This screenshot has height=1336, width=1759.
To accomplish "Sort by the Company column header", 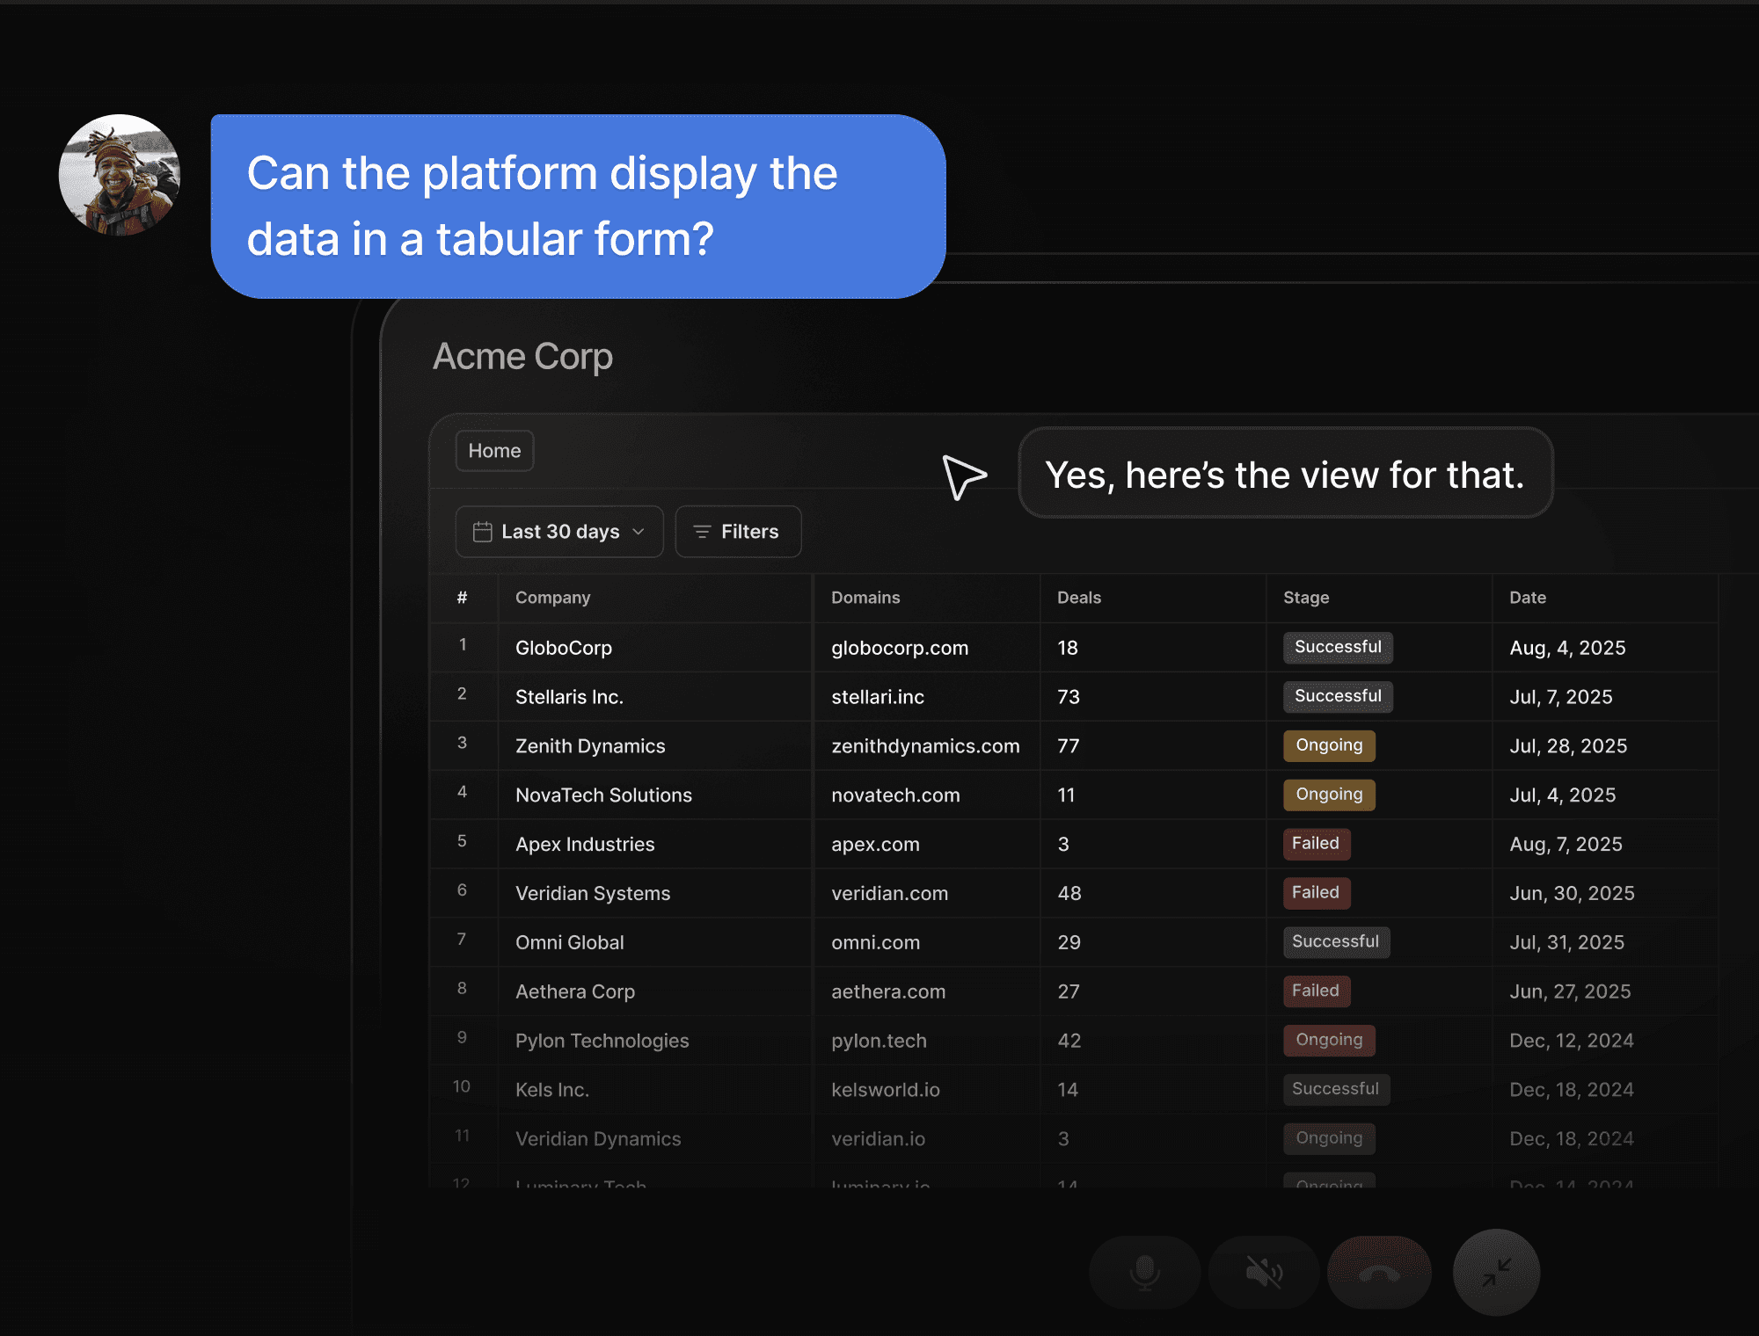I will tap(552, 598).
